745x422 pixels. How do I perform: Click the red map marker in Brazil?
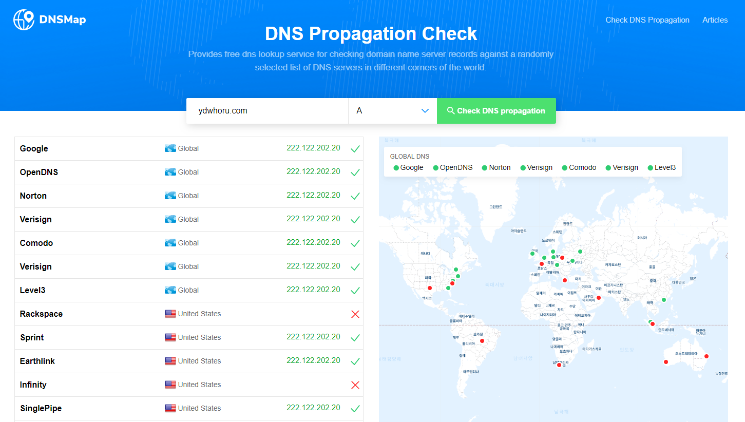[482, 341]
